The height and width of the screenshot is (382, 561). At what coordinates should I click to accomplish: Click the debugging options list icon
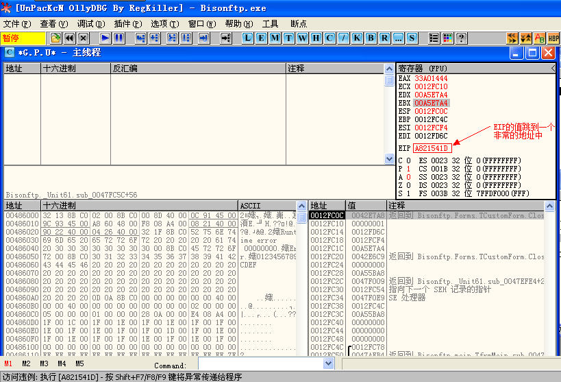tap(434, 38)
